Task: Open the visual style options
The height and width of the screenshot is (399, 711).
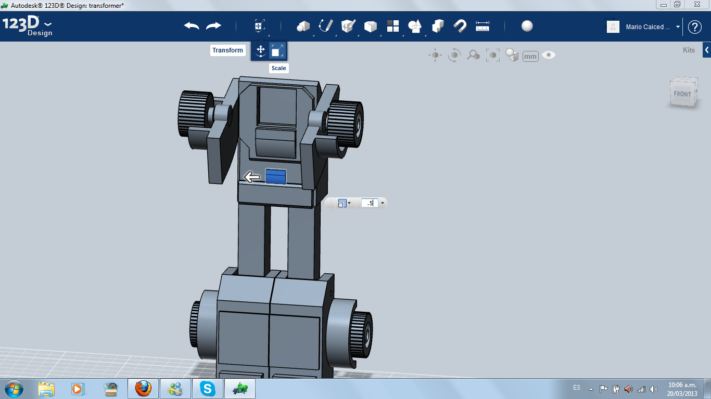Action: click(x=512, y=55)
